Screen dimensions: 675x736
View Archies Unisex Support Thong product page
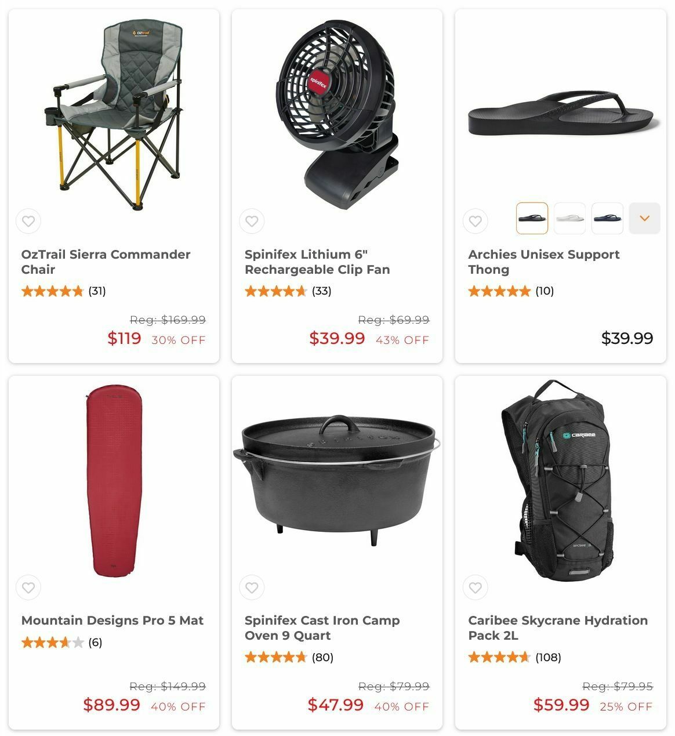click(x=543, y=262)
